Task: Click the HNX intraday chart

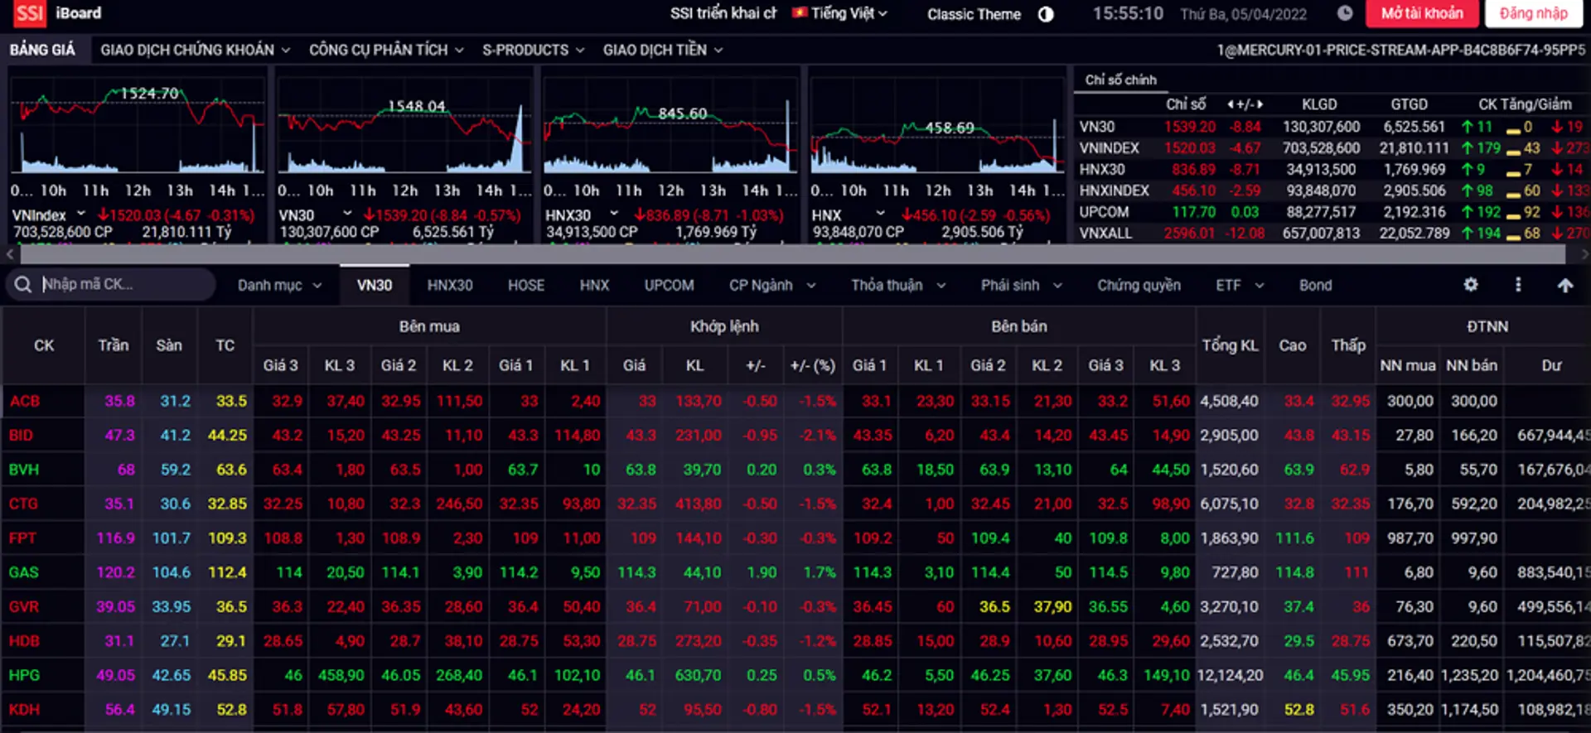Action: point(937,127)
